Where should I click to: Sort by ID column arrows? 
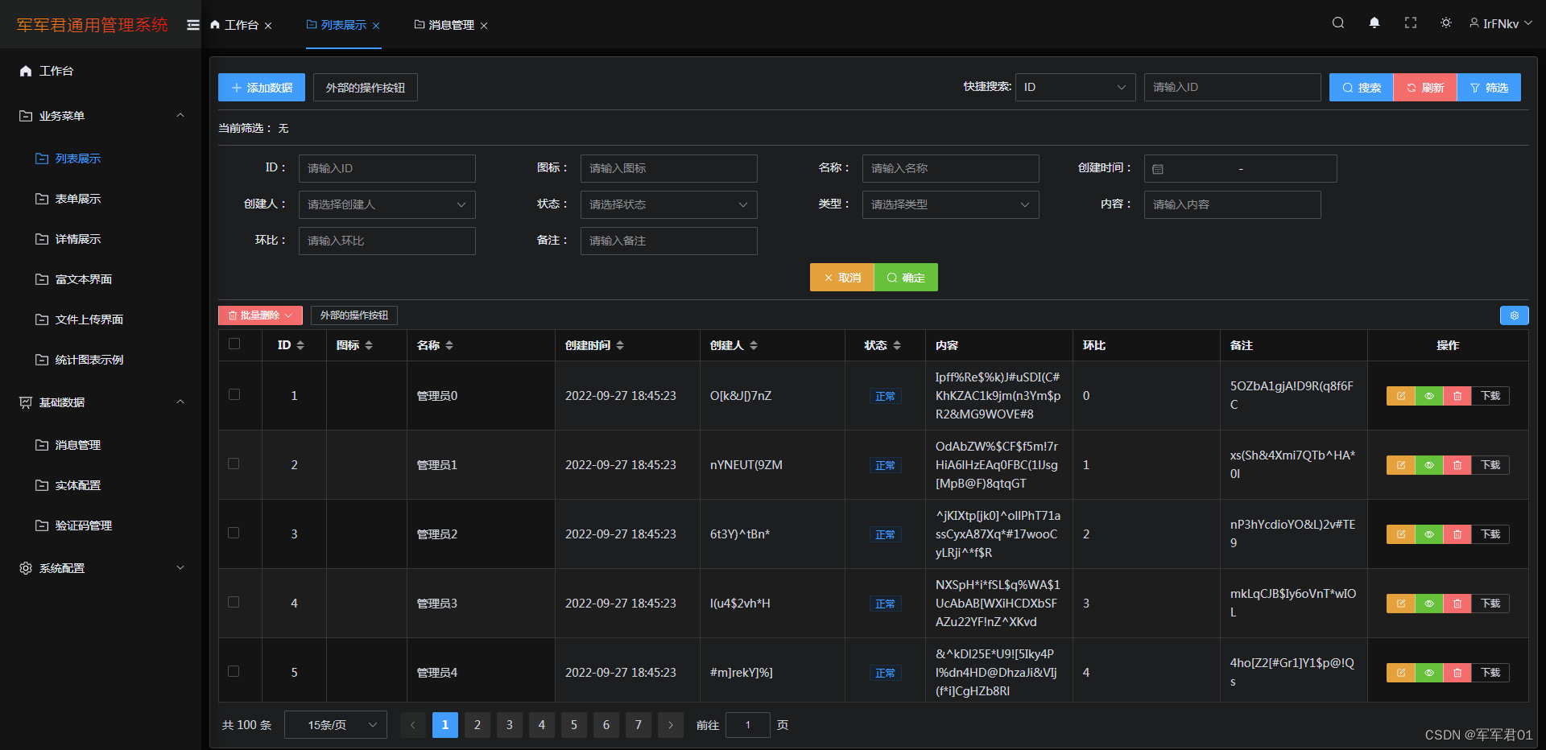tap(300, 345)
